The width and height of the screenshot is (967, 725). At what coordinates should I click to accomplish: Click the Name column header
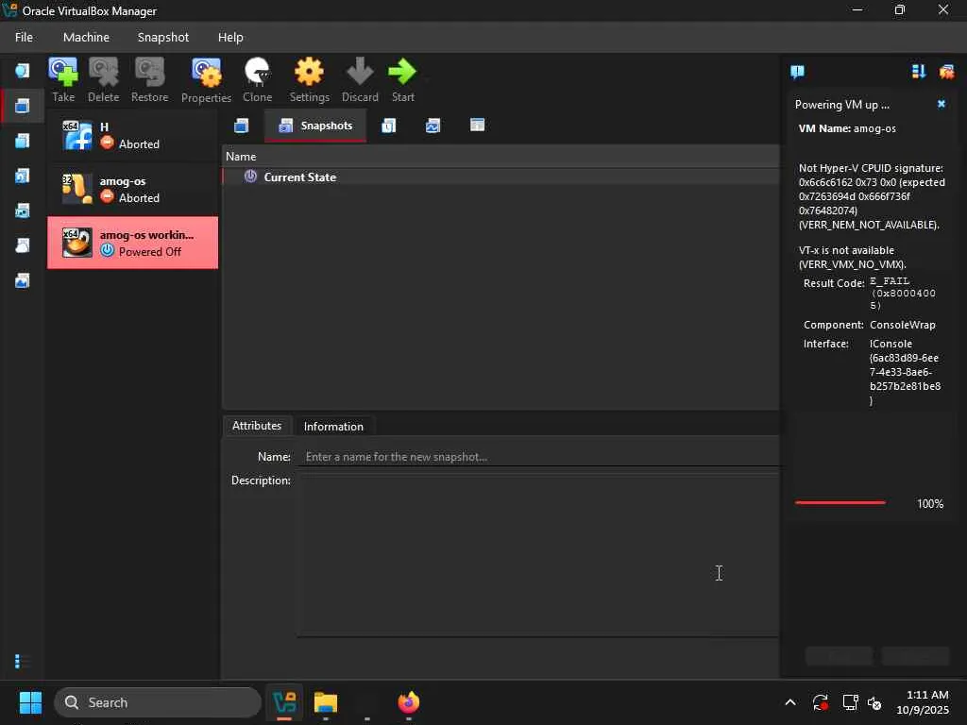pos(500,157)
